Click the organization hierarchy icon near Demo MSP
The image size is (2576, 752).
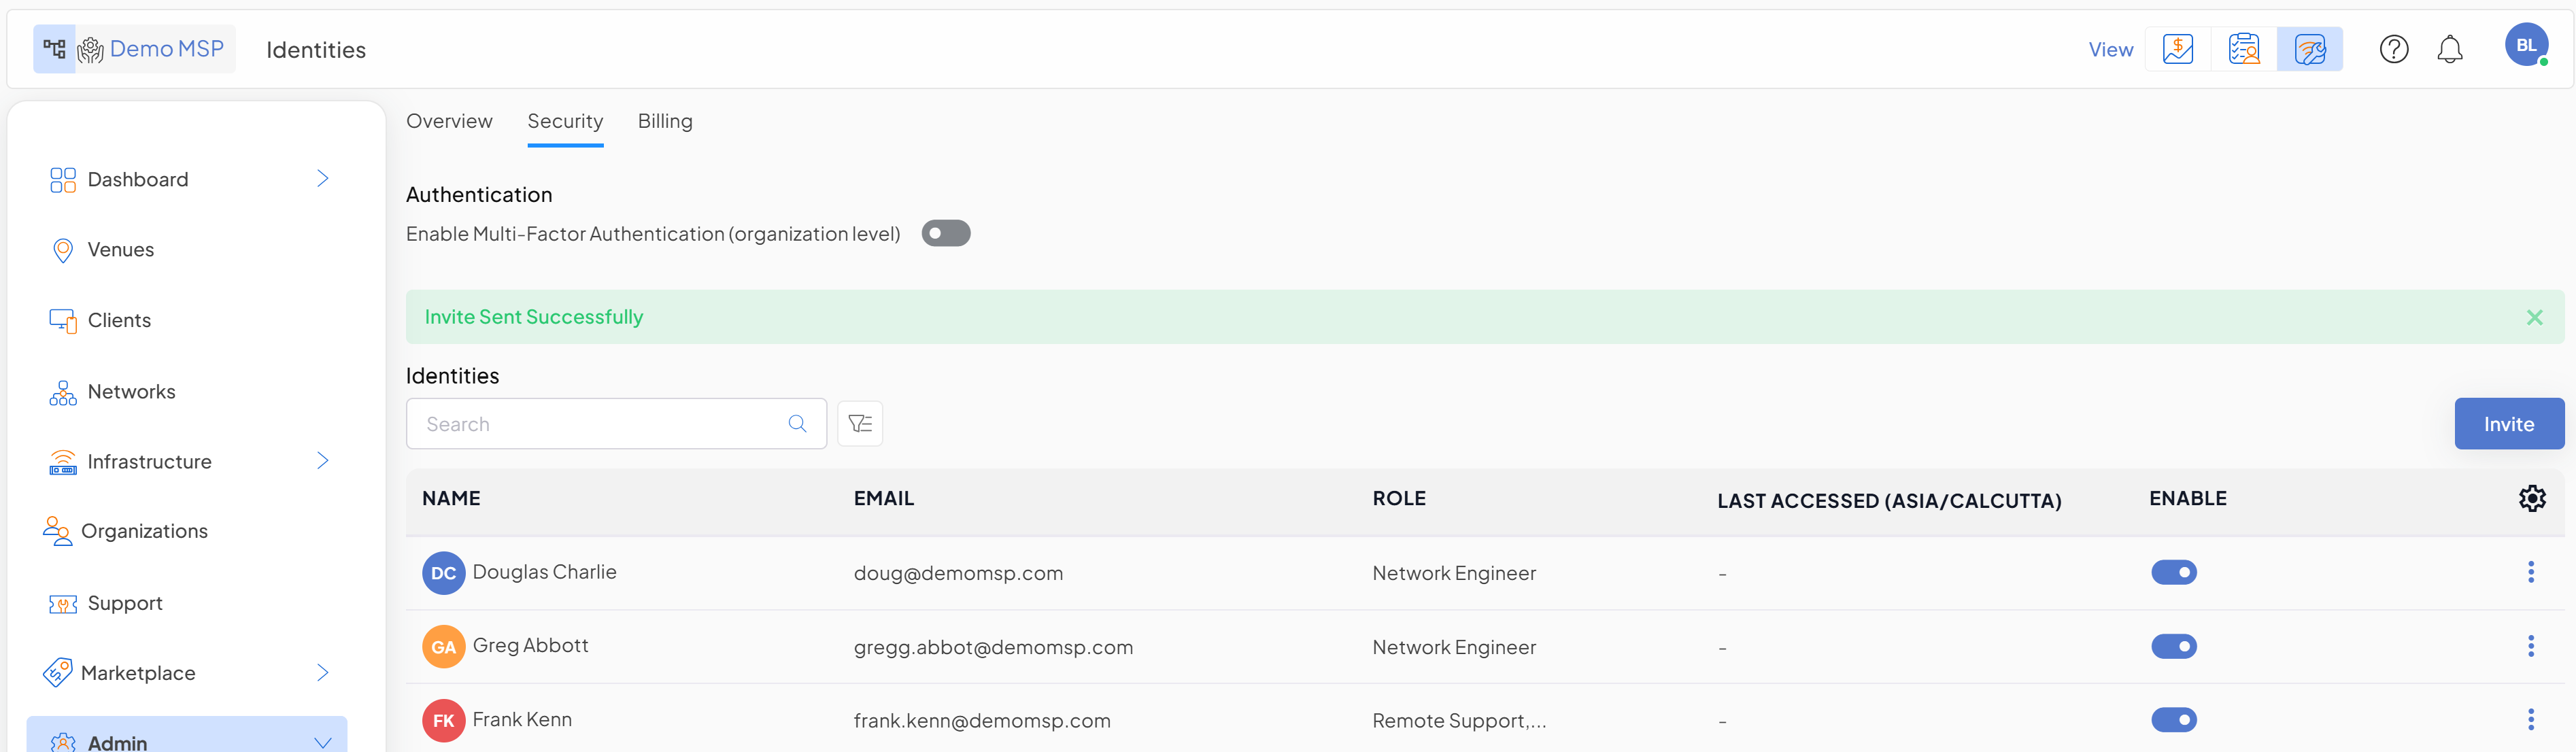pyautogui.click(x=54, y=49)
